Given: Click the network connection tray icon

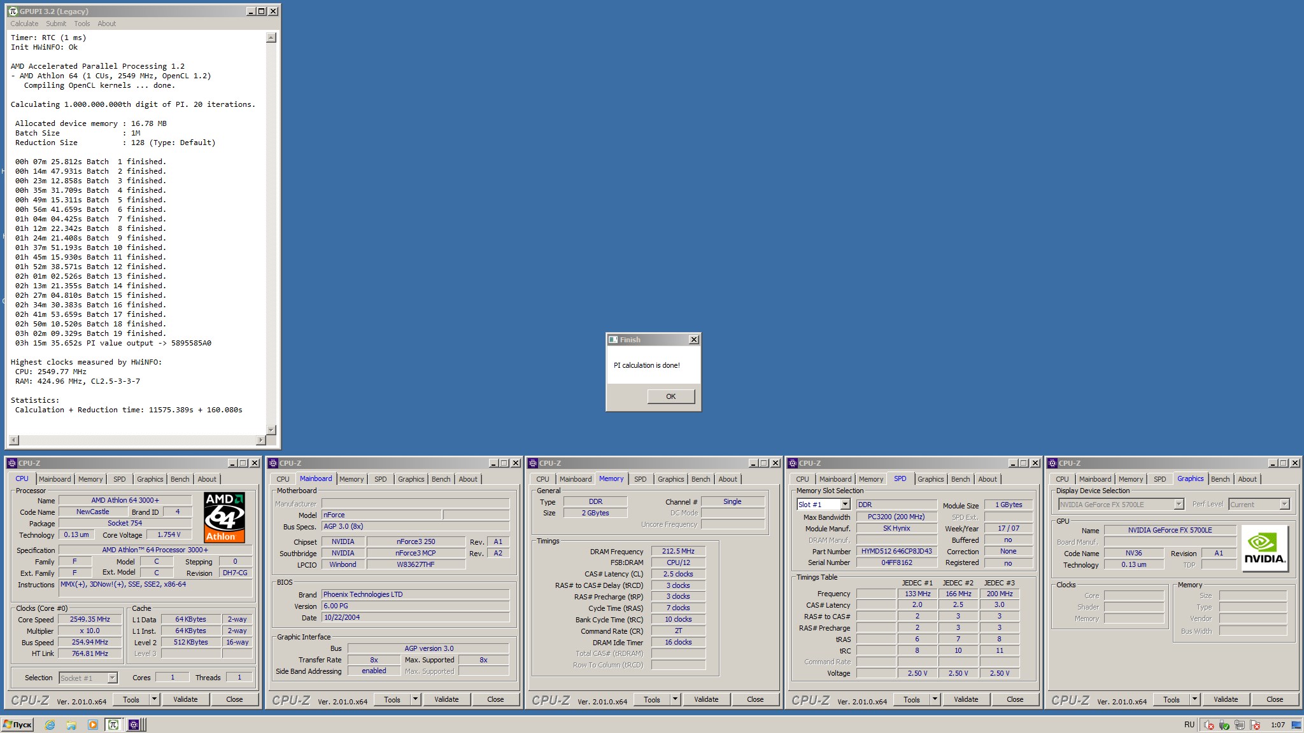Looking at the screenshot, I should (x=1240, y=725).
